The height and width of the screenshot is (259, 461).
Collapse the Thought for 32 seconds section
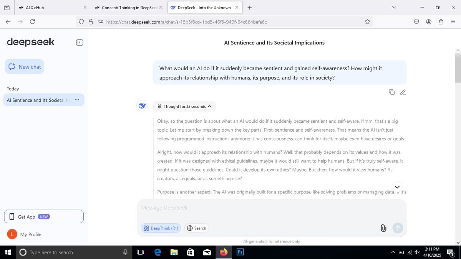pyautogui.click(x=184, y=106)
